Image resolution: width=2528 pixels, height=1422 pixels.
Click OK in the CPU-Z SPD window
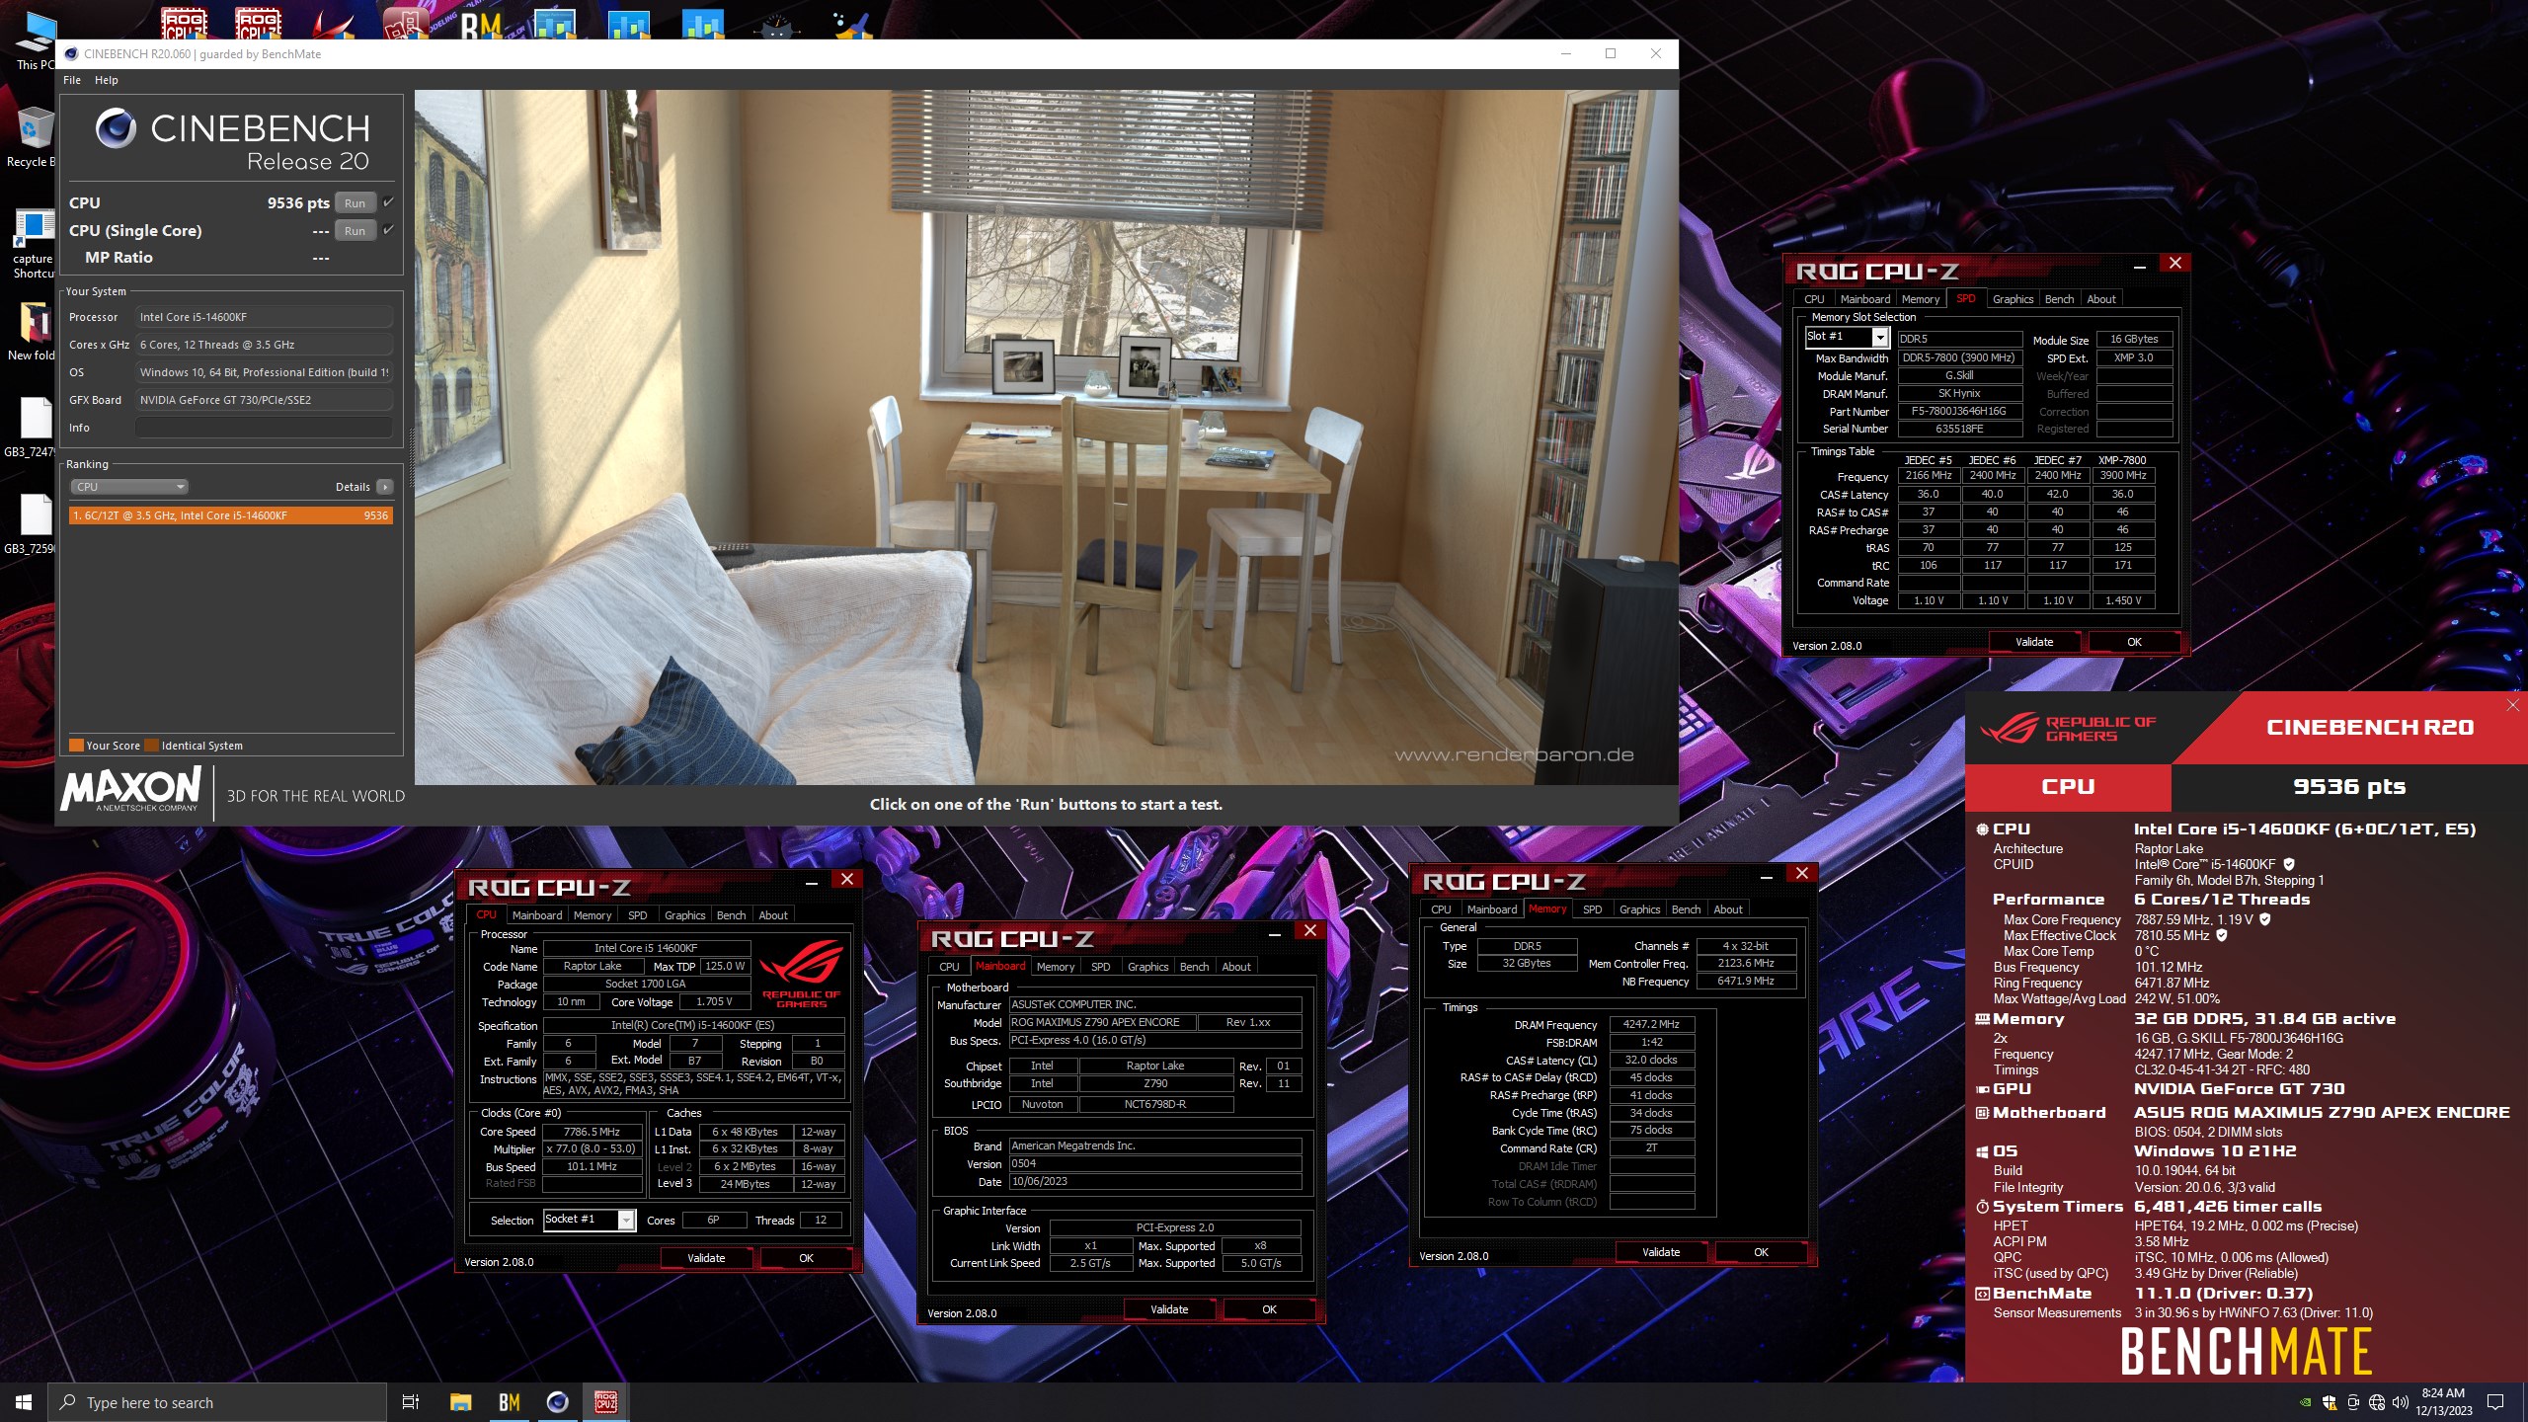click(x=2134, y=642)
